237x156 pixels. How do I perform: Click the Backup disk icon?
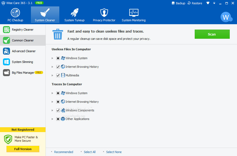coord(173,3)
